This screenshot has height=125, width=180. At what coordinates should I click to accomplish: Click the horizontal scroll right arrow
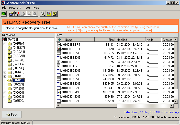[x=172, y=105]
